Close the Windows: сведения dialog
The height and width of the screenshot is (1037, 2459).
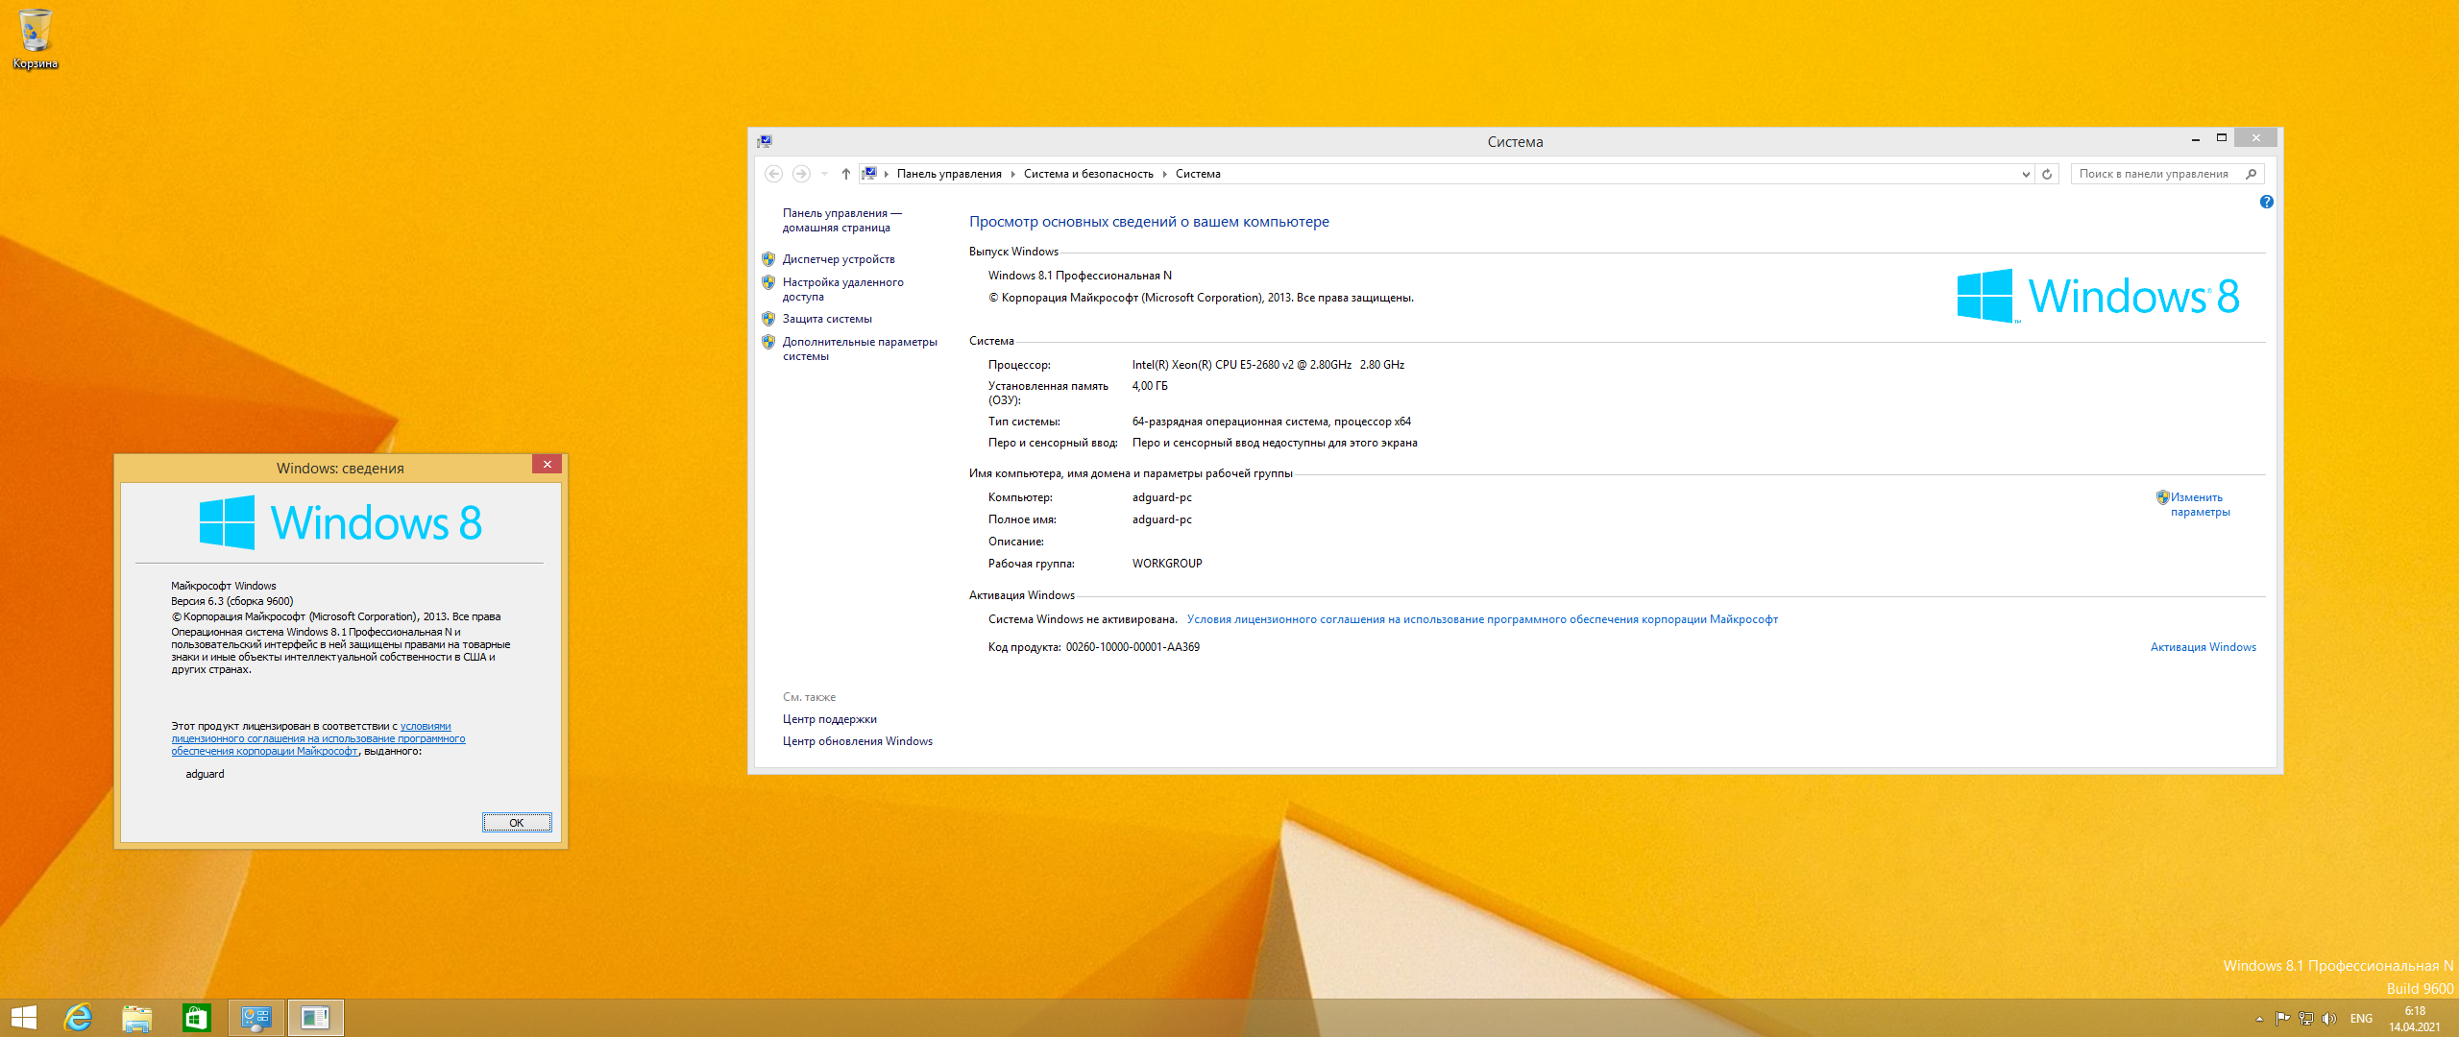click(548, 465)
